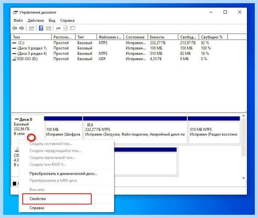This screenshot has width=258, height=218.
Task: Click the Settings view toolbar icon
Action: pos(73,28)
